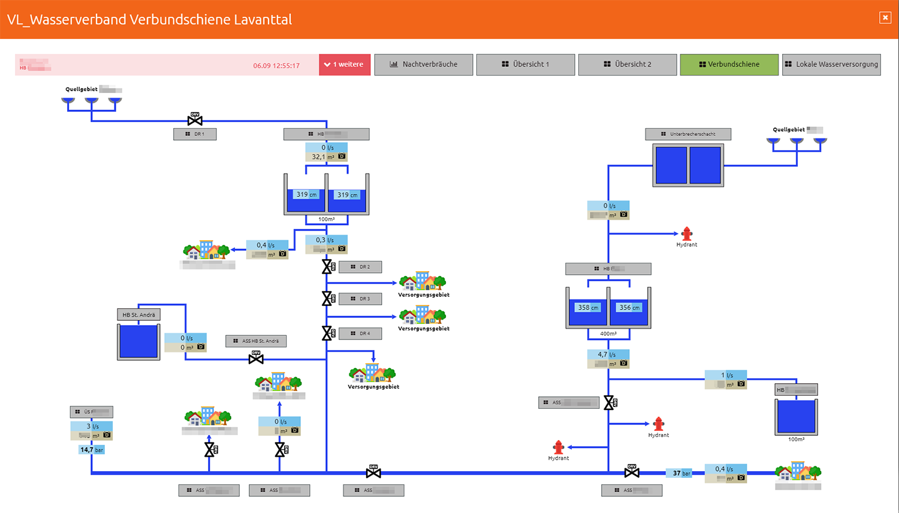The height and width of the screenshot is (513, 899).
Task: Click the second Versorgungsgebiet houses icon
Action: (x=423, y=315)
